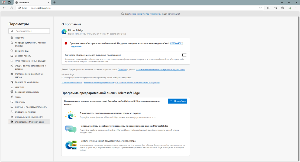Viewport: 300px width, 162px height.
Task: Open the Chromium project link
Action: coord(122,70)
